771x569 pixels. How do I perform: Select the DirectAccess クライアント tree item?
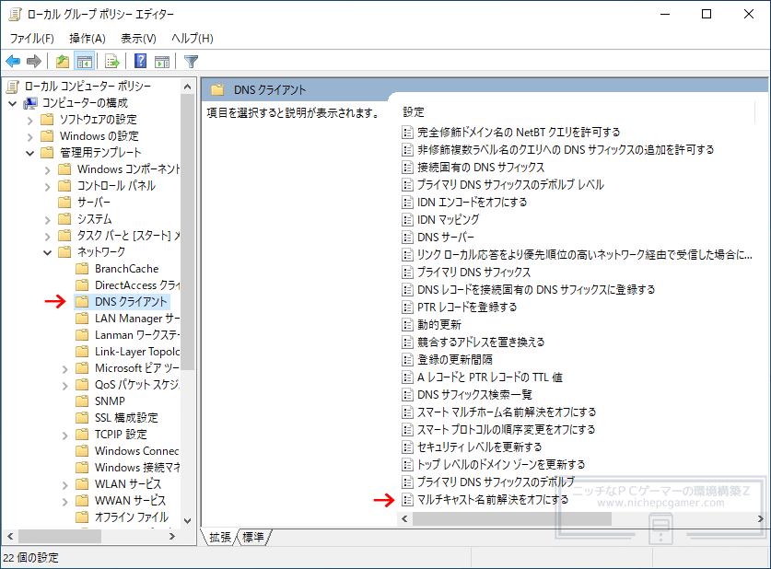[136, 285]
